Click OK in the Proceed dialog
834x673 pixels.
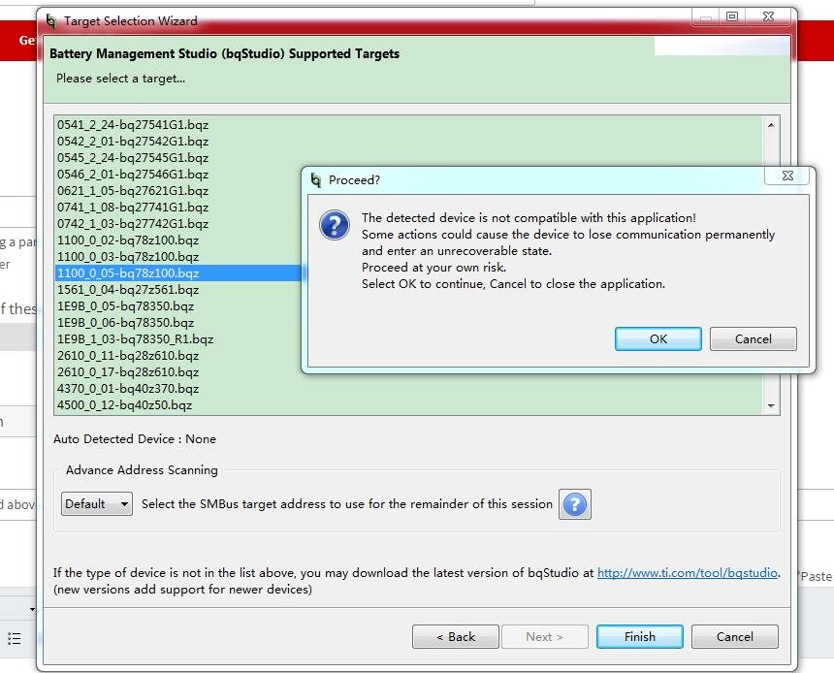tap(658, 338)
